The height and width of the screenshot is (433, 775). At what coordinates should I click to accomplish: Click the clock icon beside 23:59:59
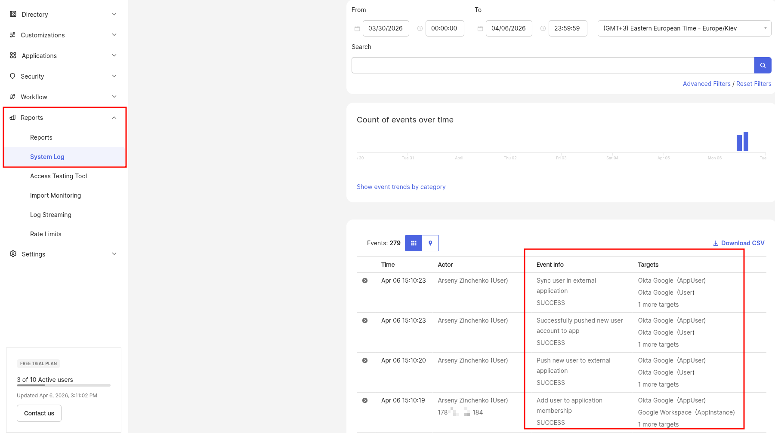pyautogui.click(x=543, y=28)
